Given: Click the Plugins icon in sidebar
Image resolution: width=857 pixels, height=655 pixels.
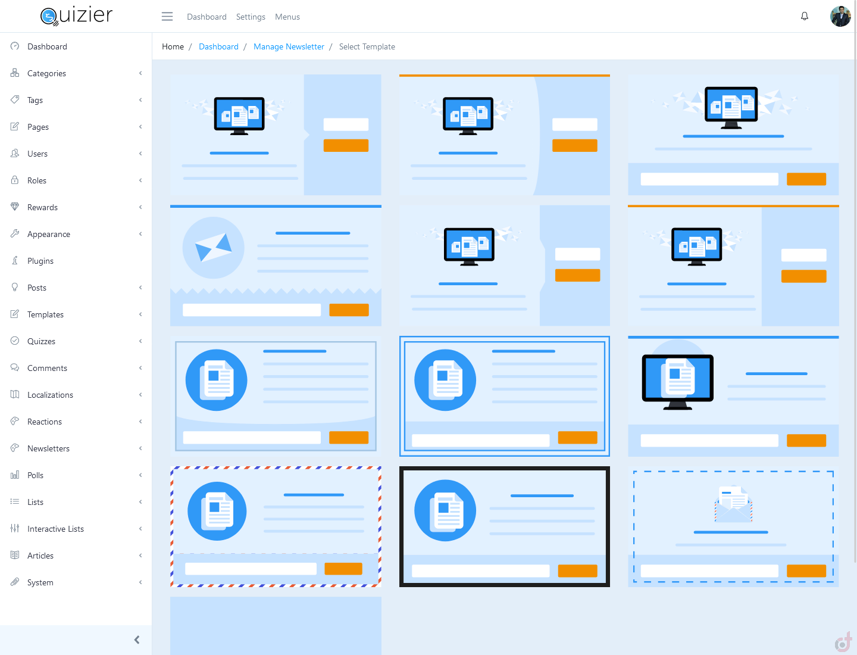Looking at the screenshot, I should pyautogui.click(x=15, y=261).
